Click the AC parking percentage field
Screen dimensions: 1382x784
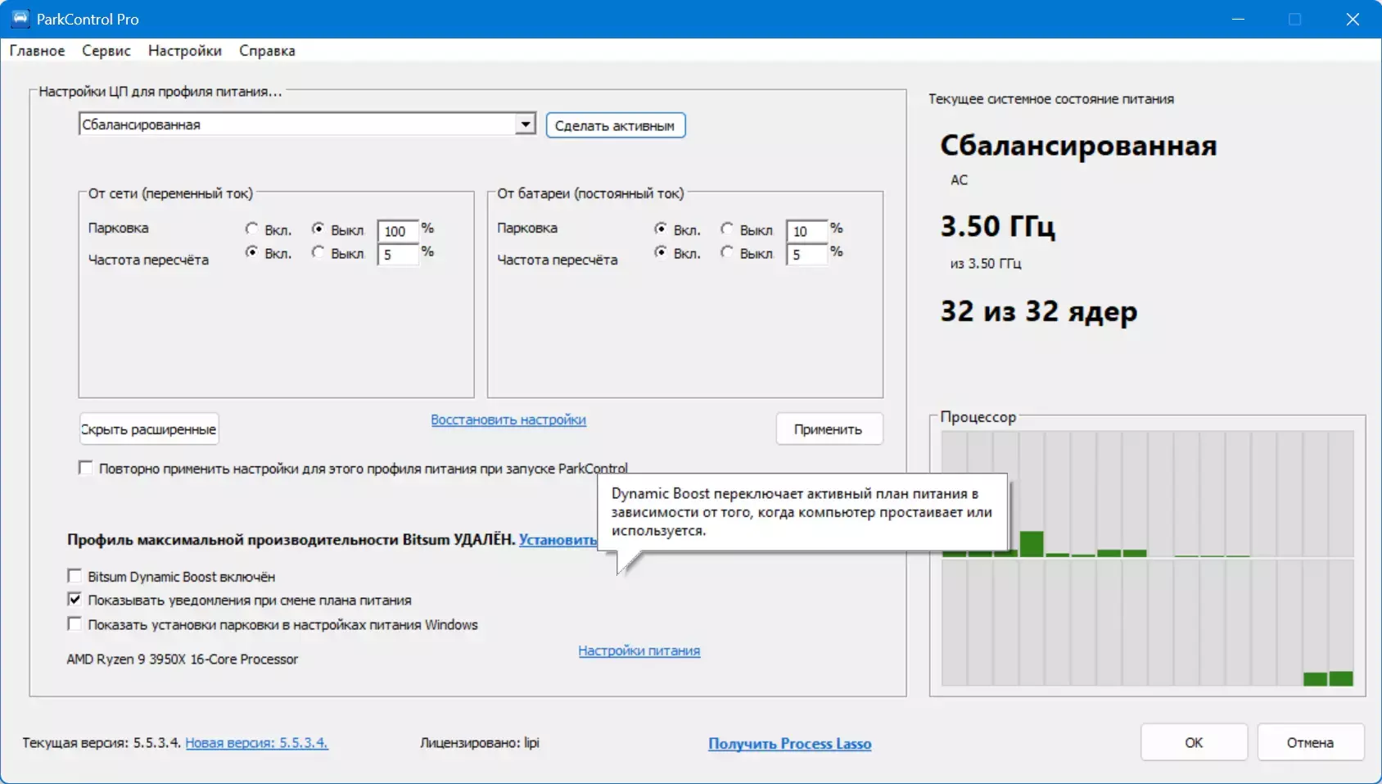pyautogui.click(x=397, y=231)
